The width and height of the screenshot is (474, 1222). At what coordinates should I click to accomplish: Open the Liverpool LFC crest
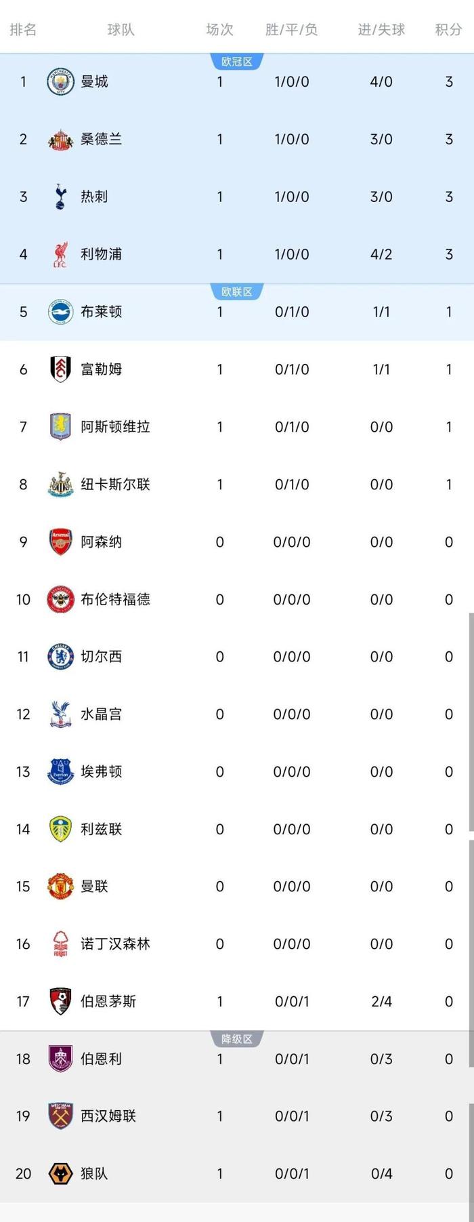pyautogui.click(x=60, y=254)
